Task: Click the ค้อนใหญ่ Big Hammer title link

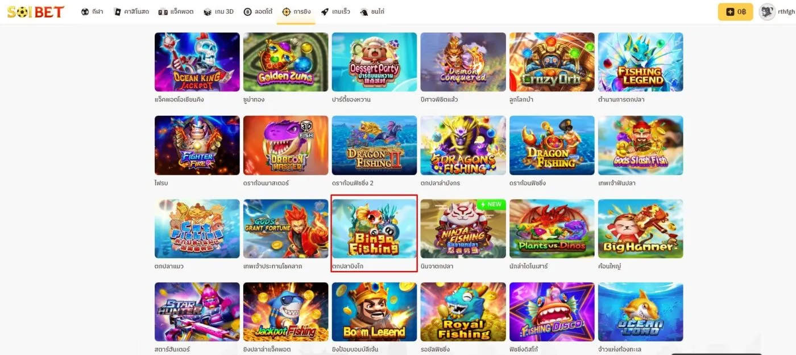Action: tap(610, 267)
